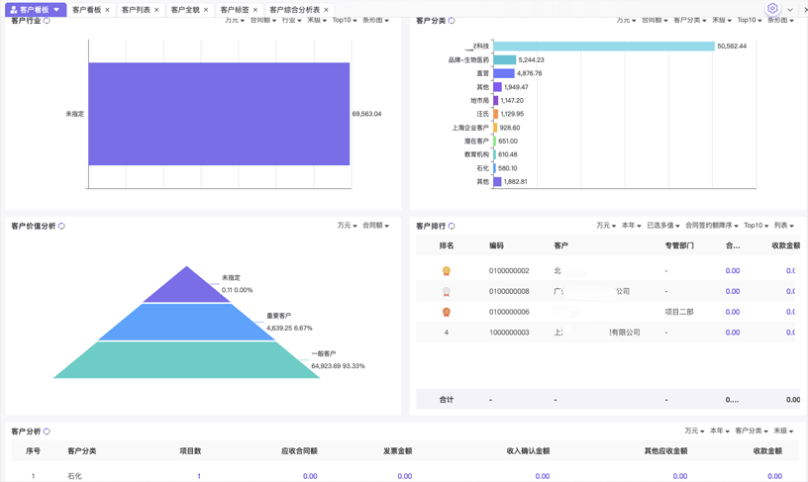Click project count link in 石化 row

[198, 476]
